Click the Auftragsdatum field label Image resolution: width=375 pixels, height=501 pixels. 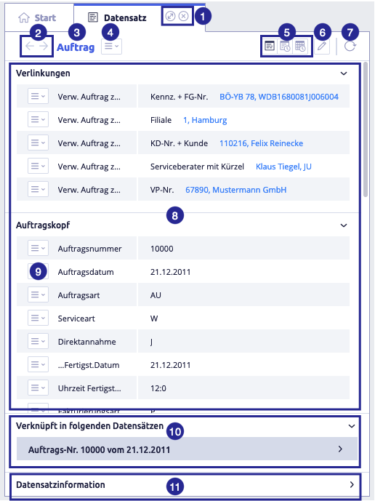coord(86,272)
